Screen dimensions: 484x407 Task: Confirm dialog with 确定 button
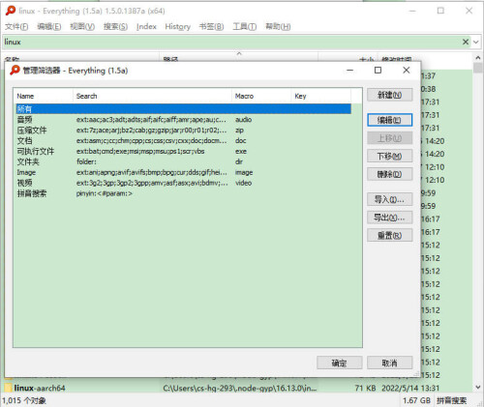(x=340, y=363)
